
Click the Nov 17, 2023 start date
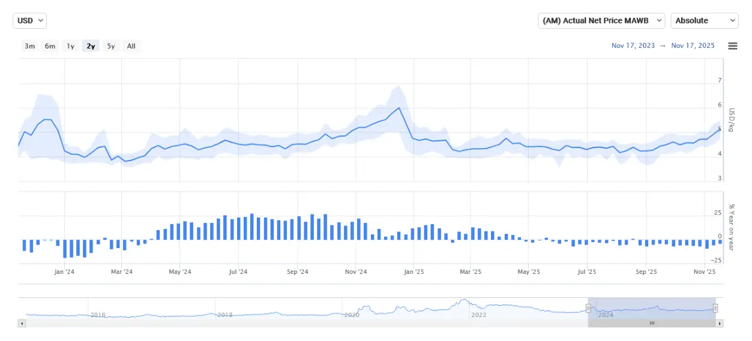[633, 46]
